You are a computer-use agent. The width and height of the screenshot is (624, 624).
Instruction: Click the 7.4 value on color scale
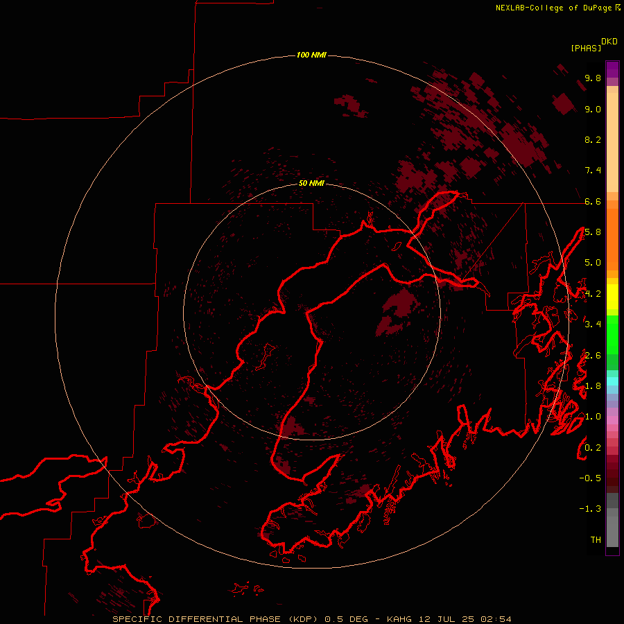[593, 171]
